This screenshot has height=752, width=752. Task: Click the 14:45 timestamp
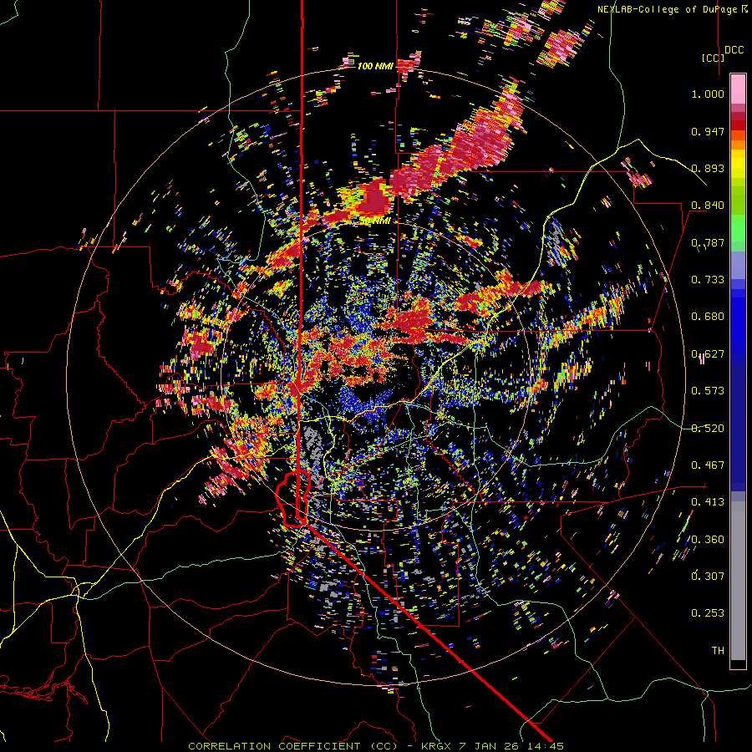pyautogui.click(x=547, y=746)
